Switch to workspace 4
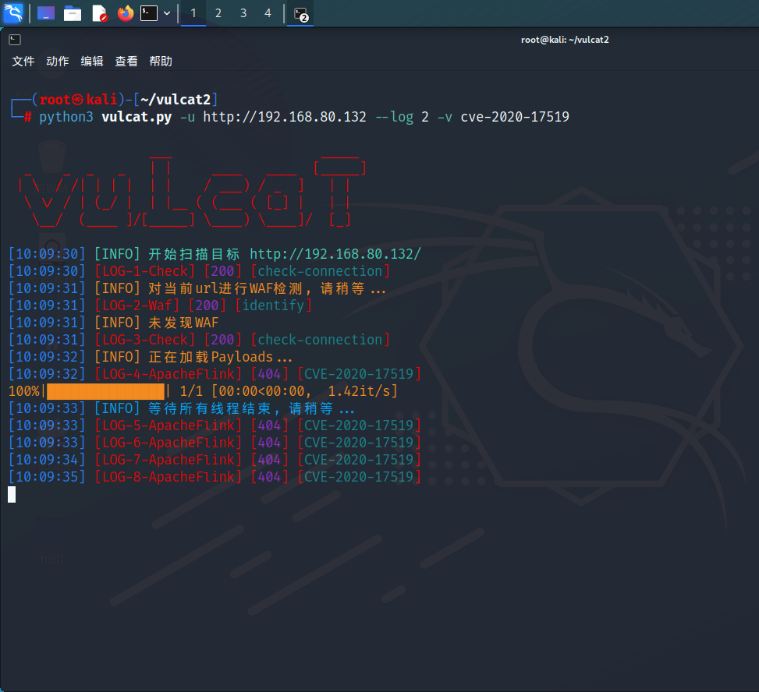Image resolution: width=759 pixels, height=692 pixels. pos(268,13)
